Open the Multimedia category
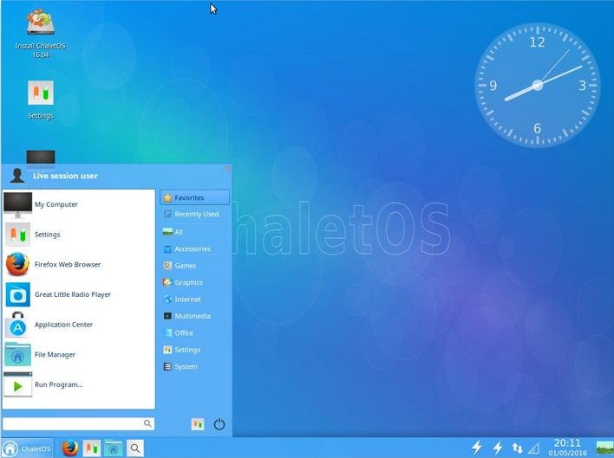 click(194, 316)
